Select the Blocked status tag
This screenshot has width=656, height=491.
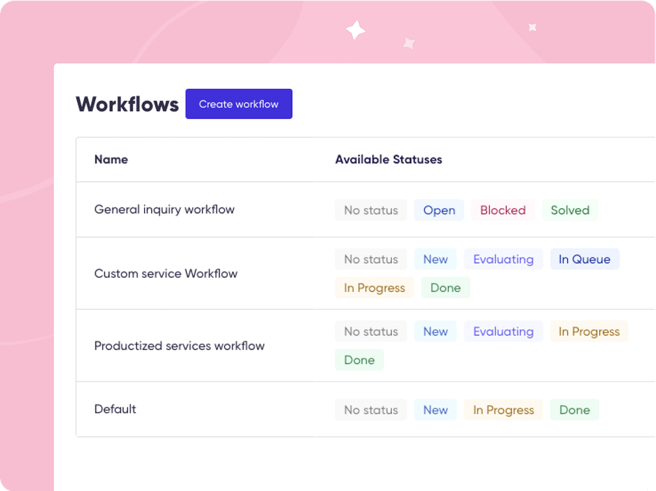click(502, 210)
